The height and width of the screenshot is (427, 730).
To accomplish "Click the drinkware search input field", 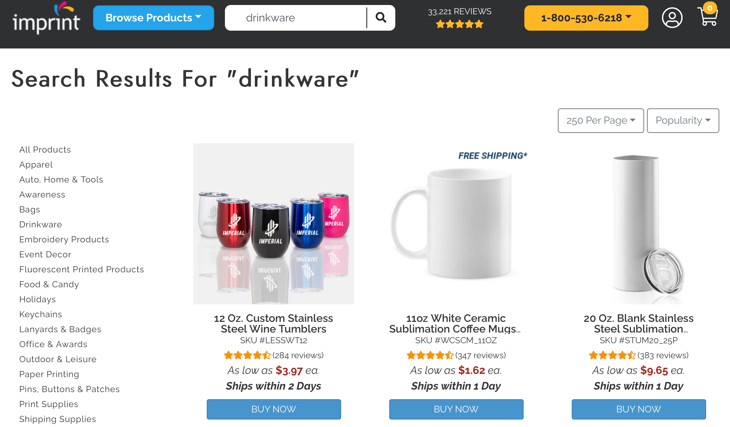I will tap(296, 18).
